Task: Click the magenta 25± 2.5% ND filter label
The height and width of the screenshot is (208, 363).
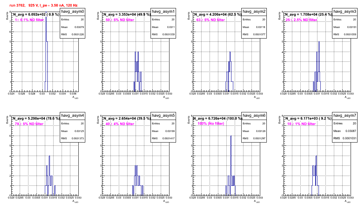Action: pyautogui.click(x=301, y=20)
